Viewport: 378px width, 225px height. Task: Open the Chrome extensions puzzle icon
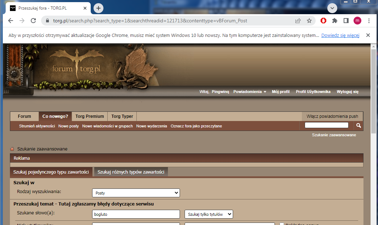334,21
